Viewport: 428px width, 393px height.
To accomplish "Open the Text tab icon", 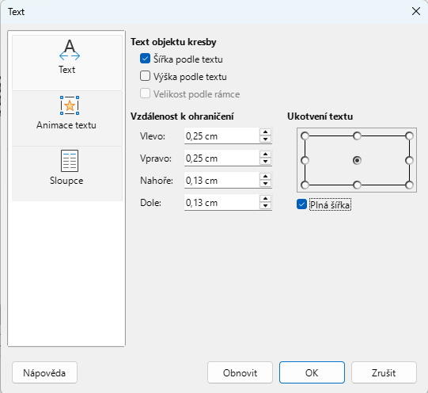I will coord(70,50).
